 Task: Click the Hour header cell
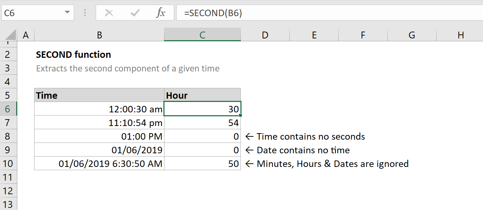tap(202, 95)
